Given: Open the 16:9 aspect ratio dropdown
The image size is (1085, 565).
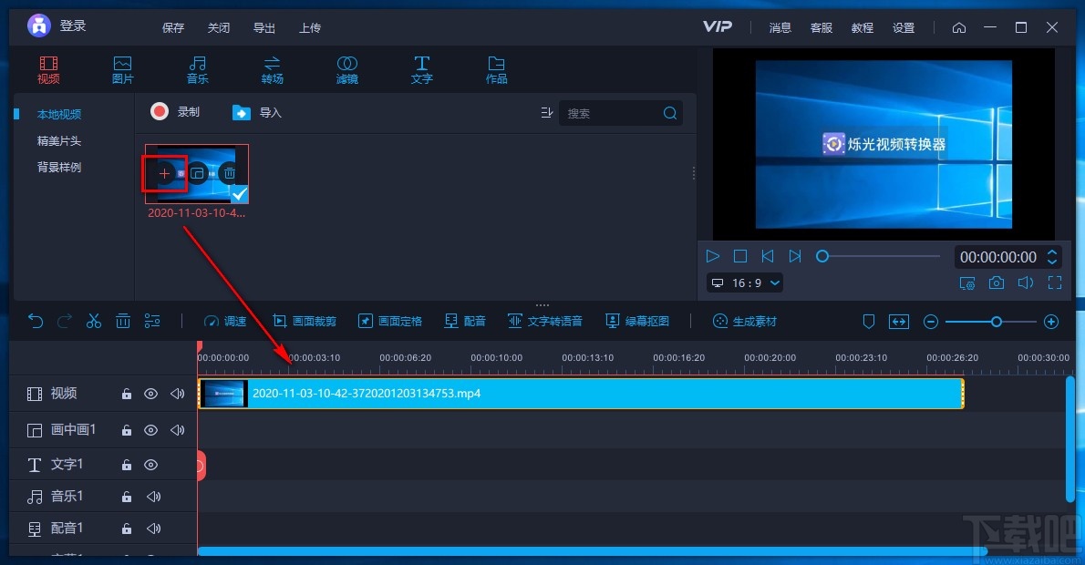Looking at the screenshot, I should [x=746, y=282].
